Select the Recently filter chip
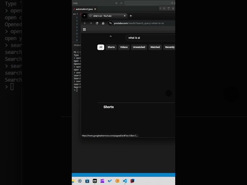 [169, 47]
